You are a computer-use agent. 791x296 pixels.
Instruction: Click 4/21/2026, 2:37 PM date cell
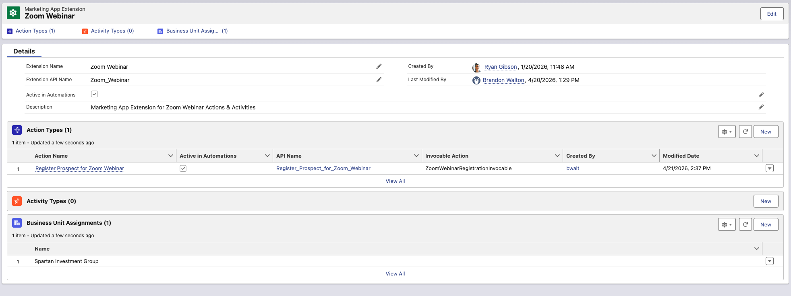pyautogui.click(x=687, y=169)
